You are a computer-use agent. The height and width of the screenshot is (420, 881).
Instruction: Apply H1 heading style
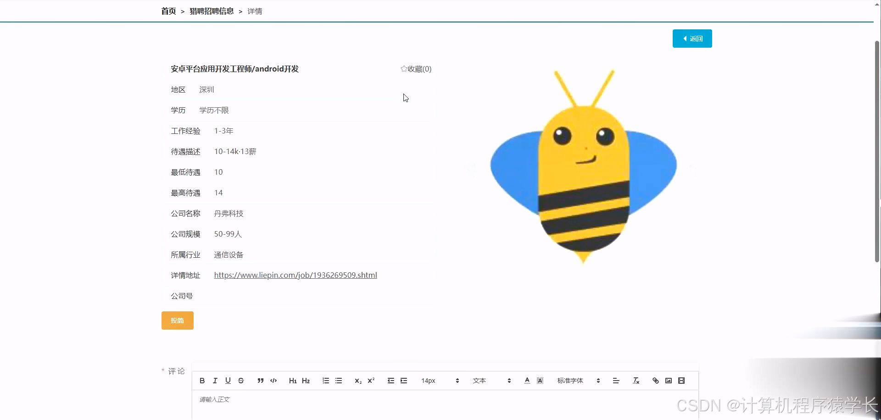click(x=293, y=381)
